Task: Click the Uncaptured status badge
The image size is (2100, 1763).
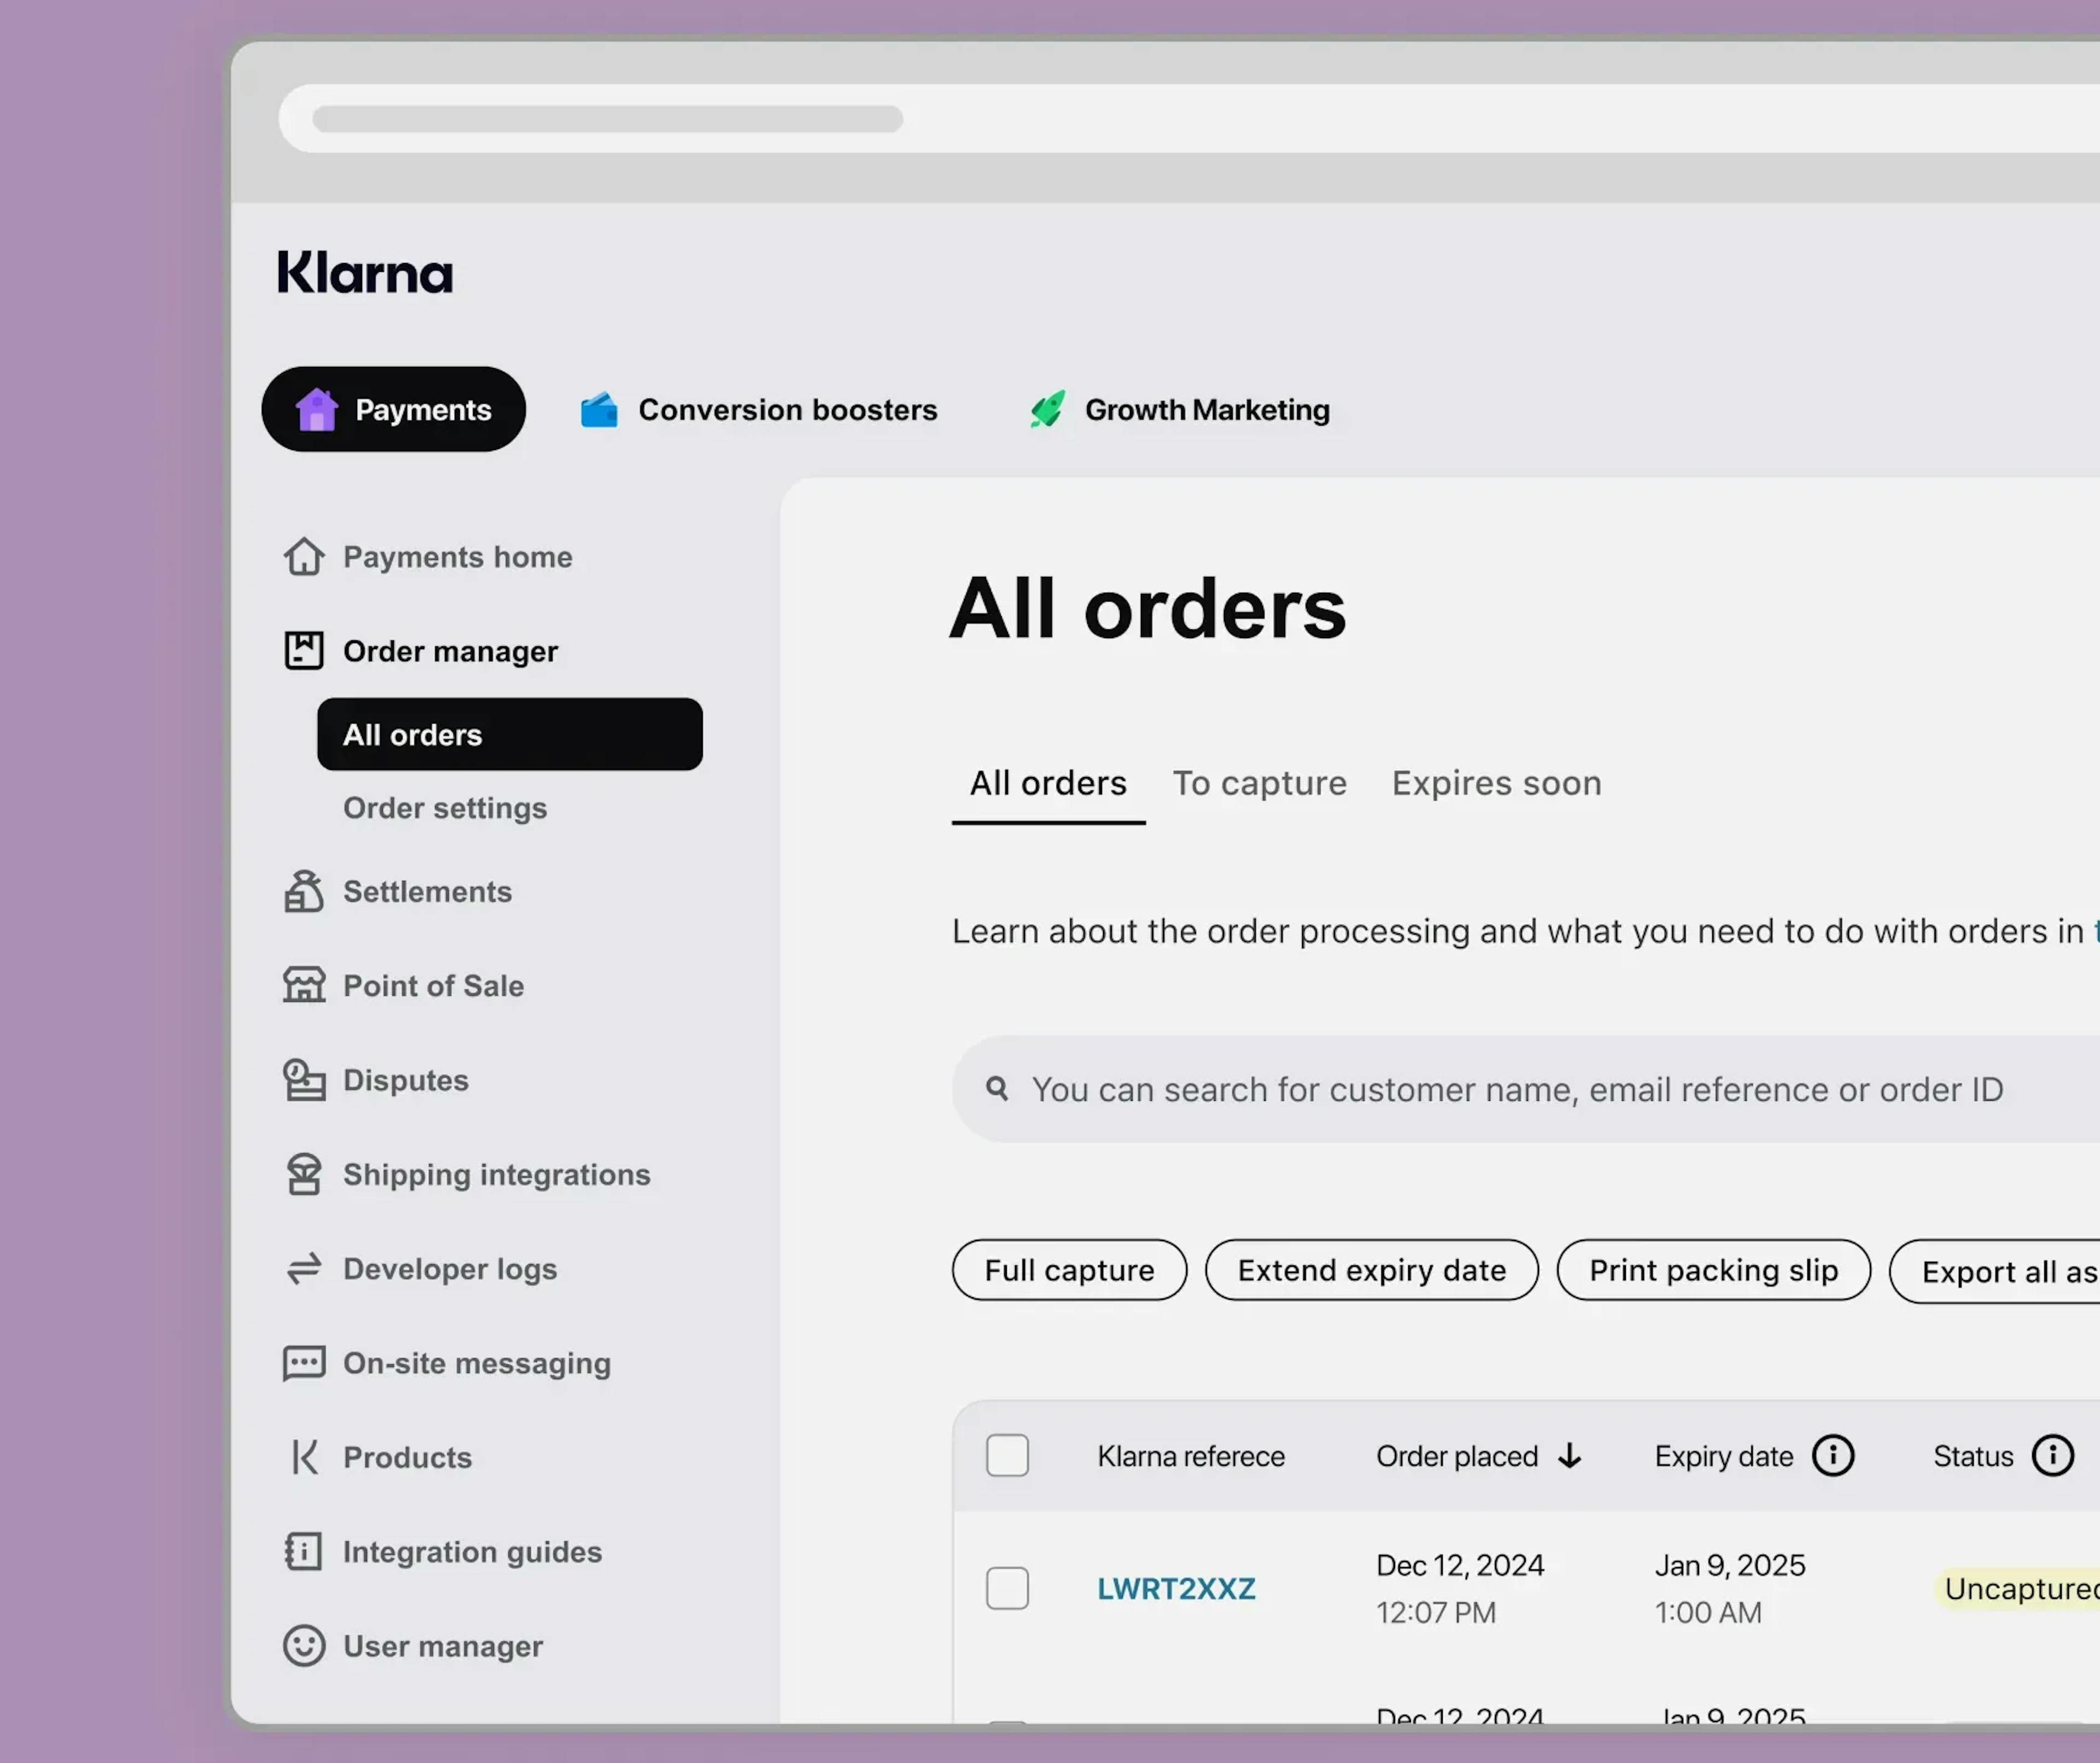Action: [2017, 1588]
